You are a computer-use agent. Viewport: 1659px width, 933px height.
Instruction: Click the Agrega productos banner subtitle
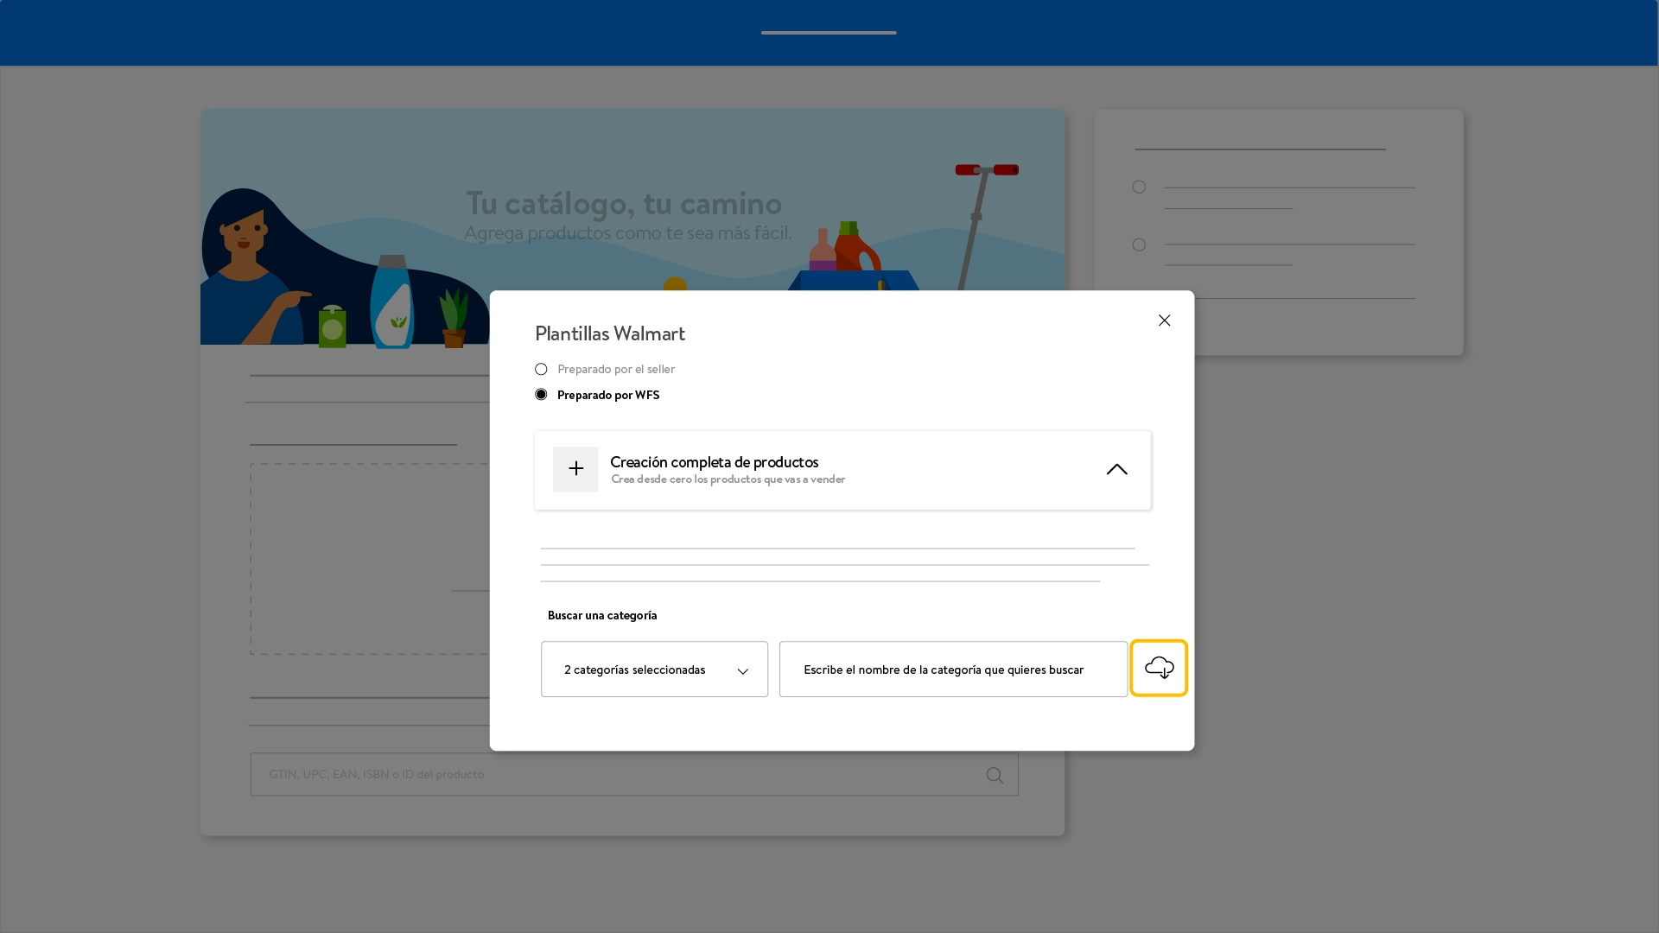tap(627, 233)
